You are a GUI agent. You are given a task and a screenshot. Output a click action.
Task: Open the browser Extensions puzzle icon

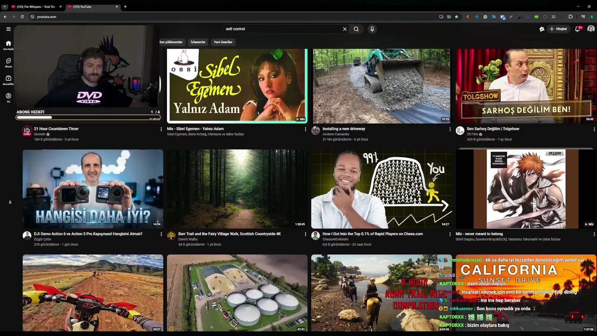coord(570,17)
